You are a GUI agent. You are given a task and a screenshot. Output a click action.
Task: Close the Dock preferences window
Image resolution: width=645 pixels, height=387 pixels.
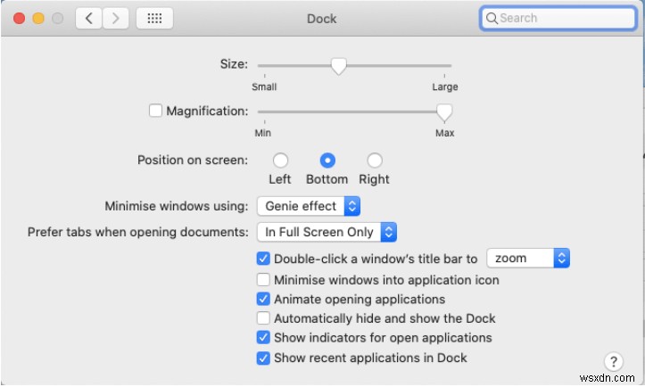[19, 19]
